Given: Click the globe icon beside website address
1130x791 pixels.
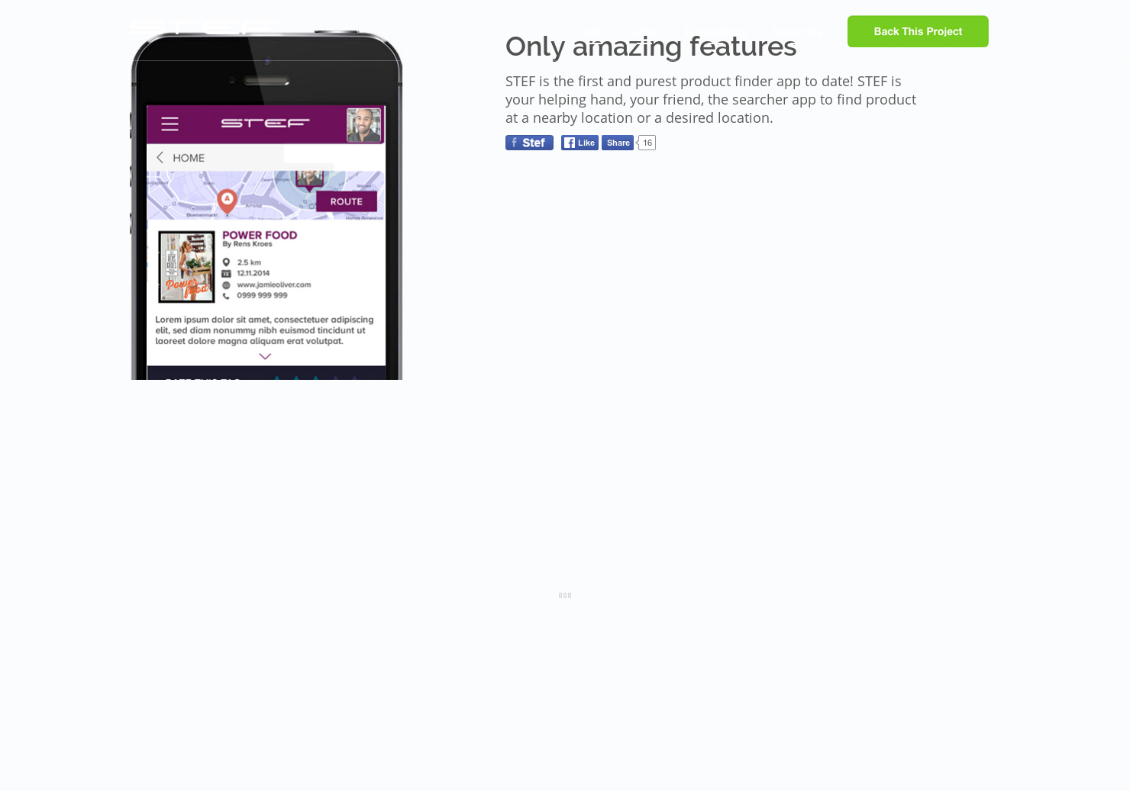Looking at the screenshot, I should (226, 285).
